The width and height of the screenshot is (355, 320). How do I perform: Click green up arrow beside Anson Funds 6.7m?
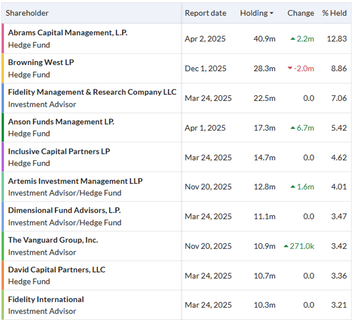[x=293, y=128]
